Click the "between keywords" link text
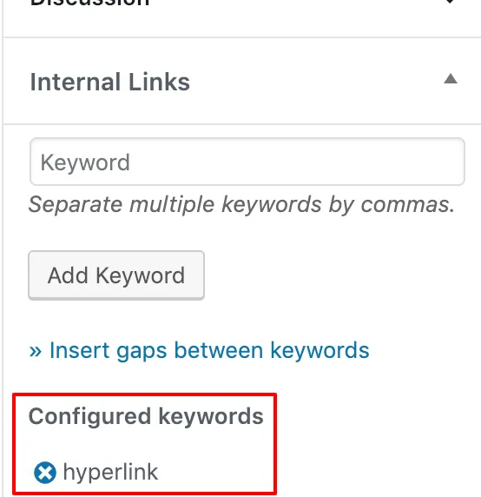Screen dimensions: 481x497 [x=272, y=350]
